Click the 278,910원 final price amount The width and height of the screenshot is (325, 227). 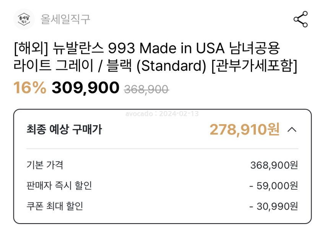pyautogui.click(x=244, y=130)
